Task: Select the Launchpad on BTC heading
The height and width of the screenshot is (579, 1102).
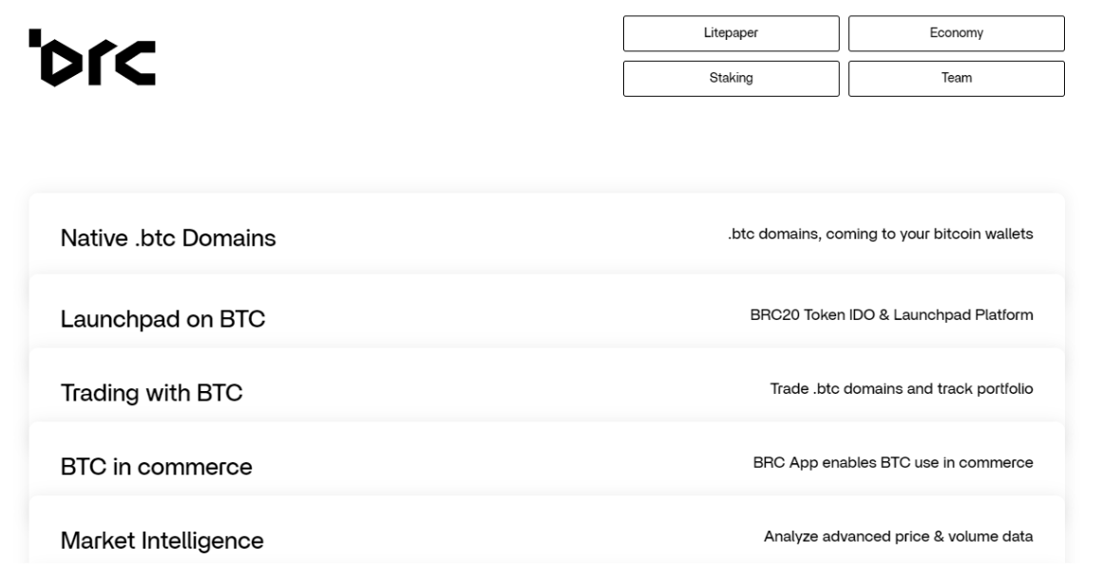Action: click(163, 319)
